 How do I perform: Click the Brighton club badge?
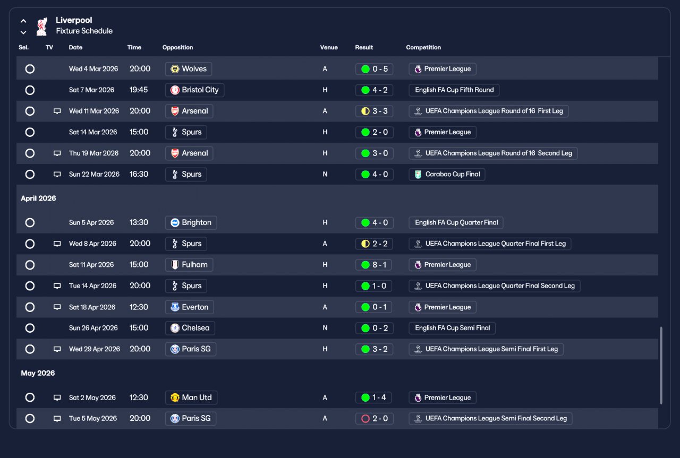[175, 223]
